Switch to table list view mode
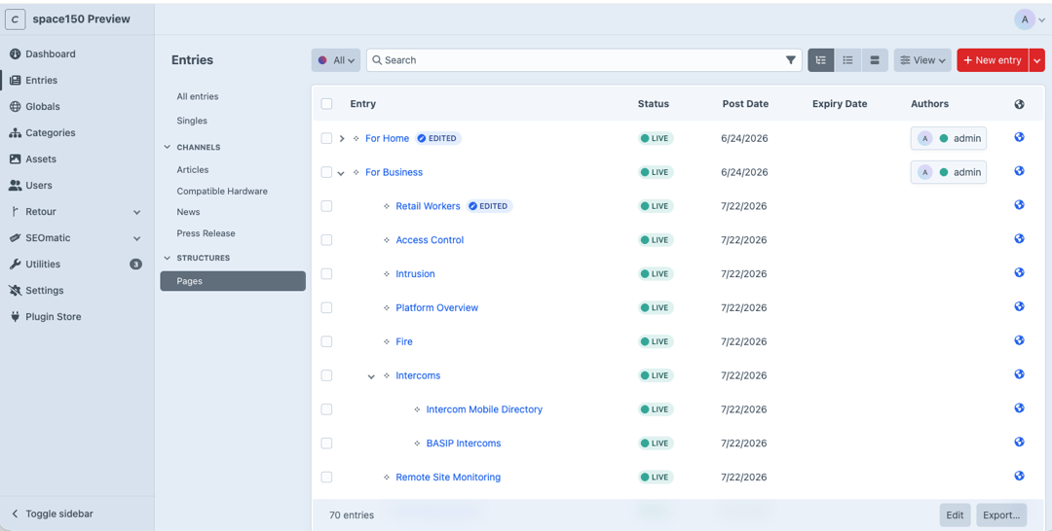The width and height of the screenshot is (1052, 531). 847,60
